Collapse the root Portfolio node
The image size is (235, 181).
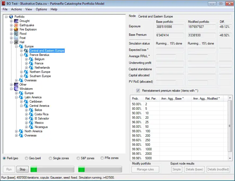click(x=6, y=17)
